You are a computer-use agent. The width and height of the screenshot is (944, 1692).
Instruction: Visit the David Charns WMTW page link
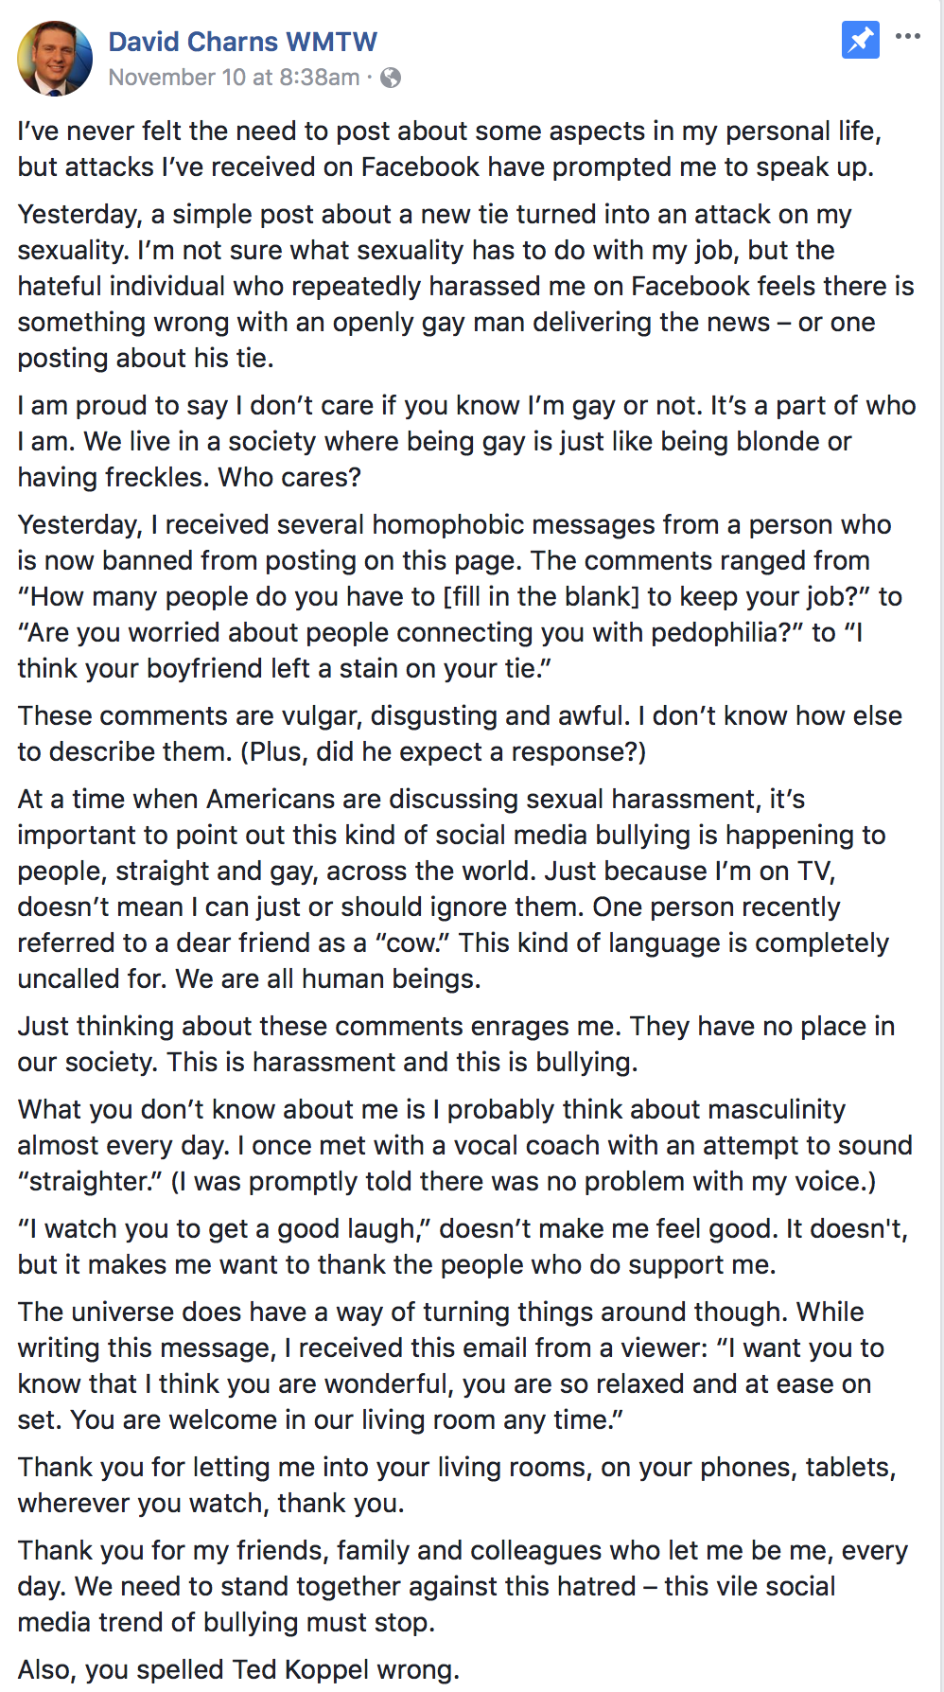pyautogui.click(x=243, y=42)
